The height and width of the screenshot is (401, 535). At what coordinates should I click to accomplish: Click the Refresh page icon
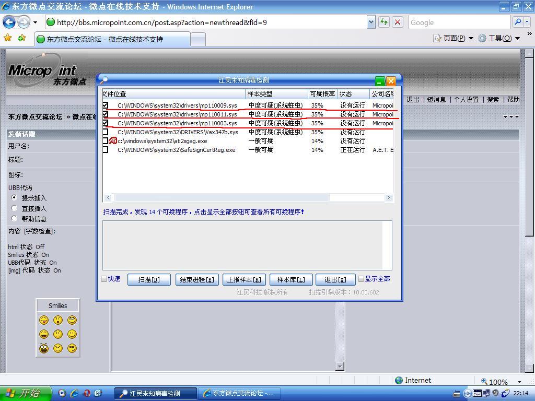(384, 22)
